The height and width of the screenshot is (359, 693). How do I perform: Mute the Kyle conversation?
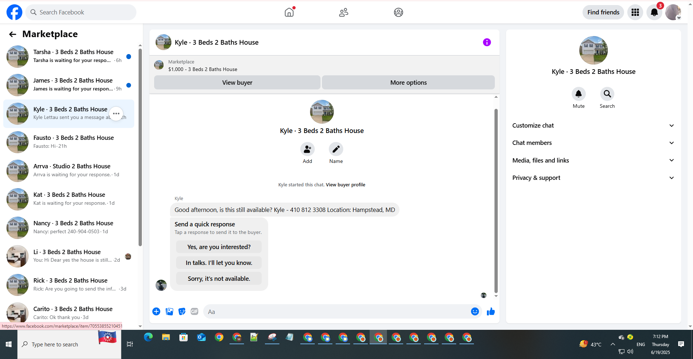(x=579, y=94)
